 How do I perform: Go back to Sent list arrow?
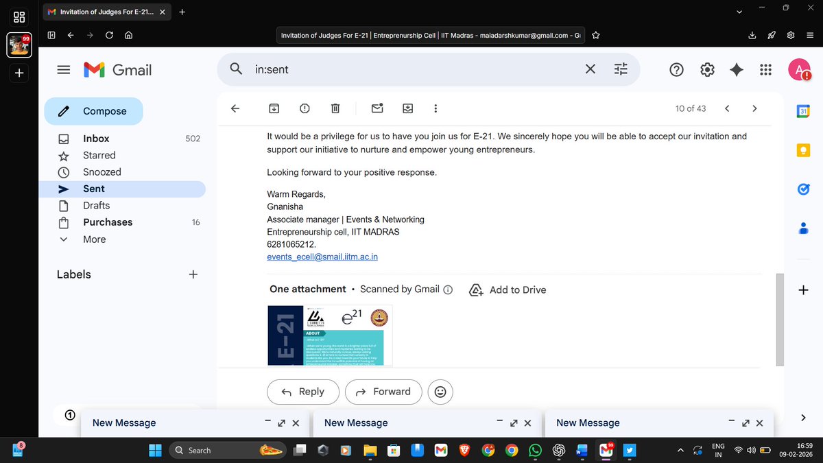[235, 108]
